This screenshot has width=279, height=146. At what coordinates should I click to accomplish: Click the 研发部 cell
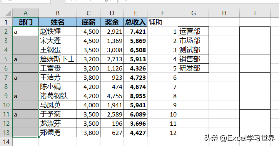point(194,68)
